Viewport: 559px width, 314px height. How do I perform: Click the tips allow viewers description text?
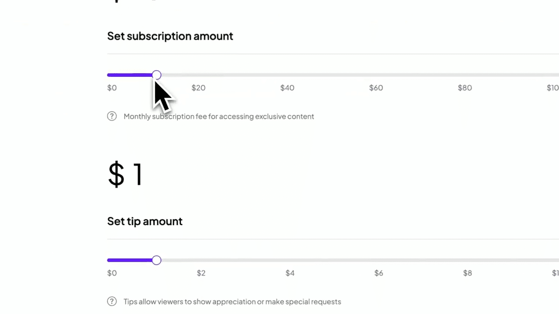[x=232, y=301]
